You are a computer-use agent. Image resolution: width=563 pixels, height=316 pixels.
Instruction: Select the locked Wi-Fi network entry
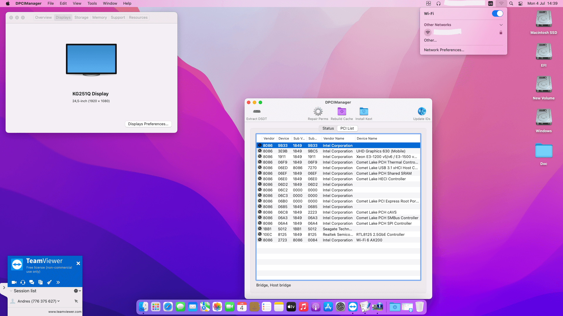tap(463, 32)
